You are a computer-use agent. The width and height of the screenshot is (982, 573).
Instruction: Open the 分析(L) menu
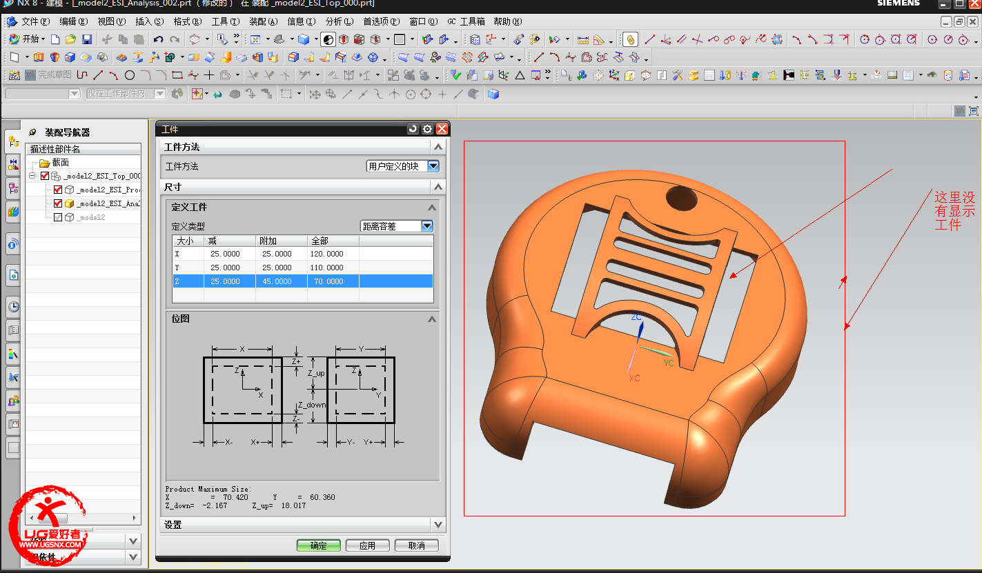point(339,21)
